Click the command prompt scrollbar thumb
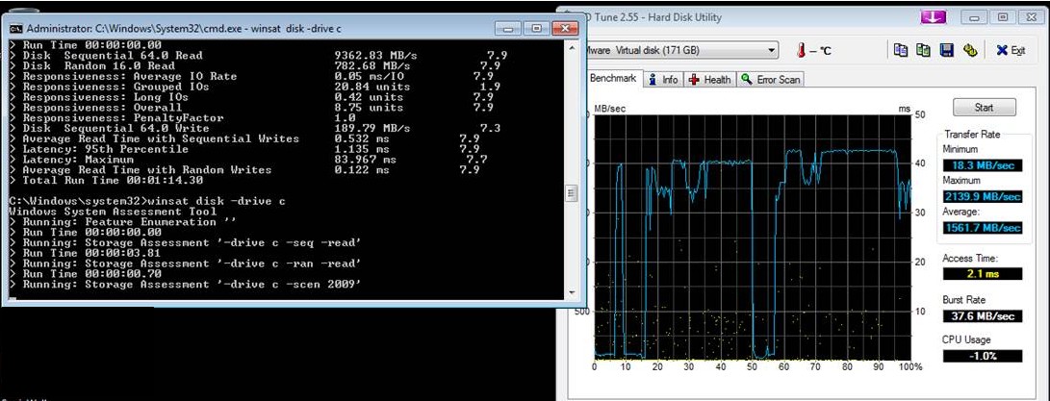 point(572,193)
